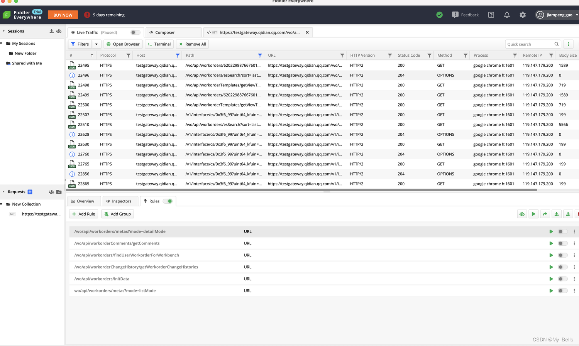Collapse the Requests panel header arrow
This screenshot has width=579, height=346.
3,192
